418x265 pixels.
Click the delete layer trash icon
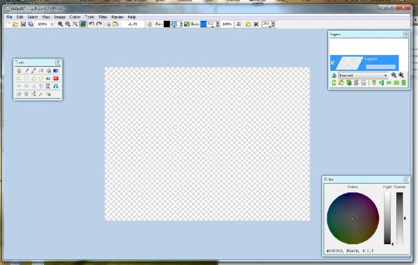coord(364,83)
